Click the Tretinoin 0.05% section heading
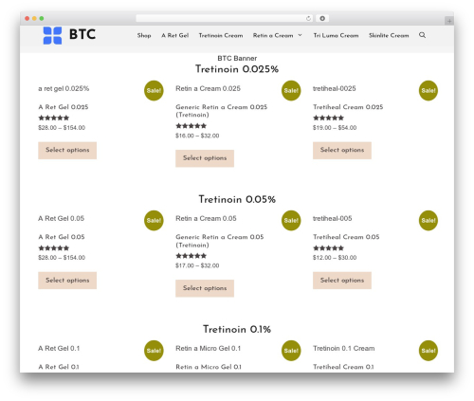 (237, 199)
